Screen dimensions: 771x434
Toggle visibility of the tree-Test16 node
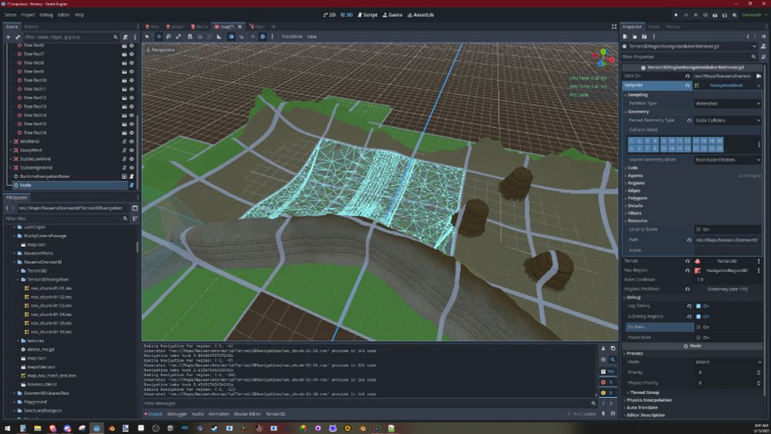coord(132,133)
